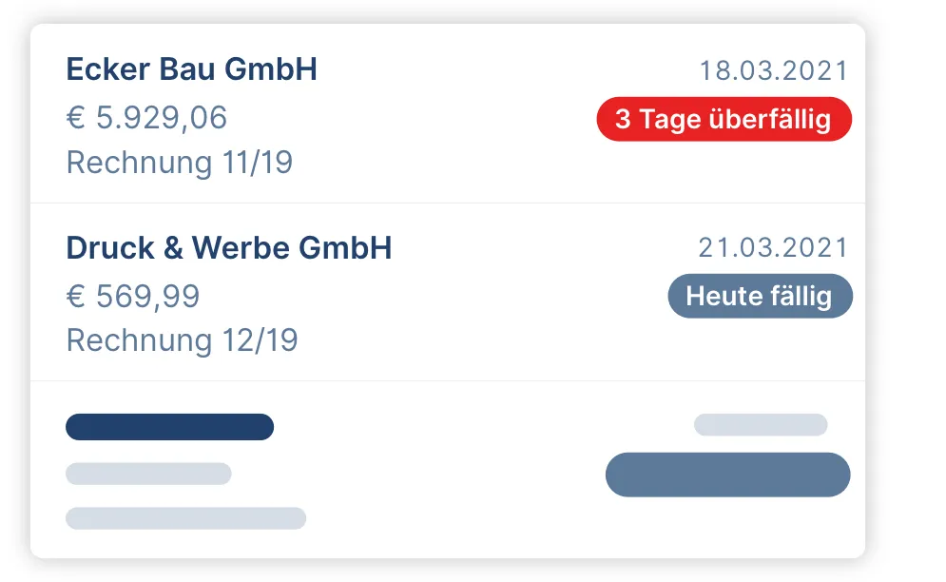This screenshot has width=946, height=582.
Task: Open the Rechnung 12/19 label
Action: click(182, 339)
